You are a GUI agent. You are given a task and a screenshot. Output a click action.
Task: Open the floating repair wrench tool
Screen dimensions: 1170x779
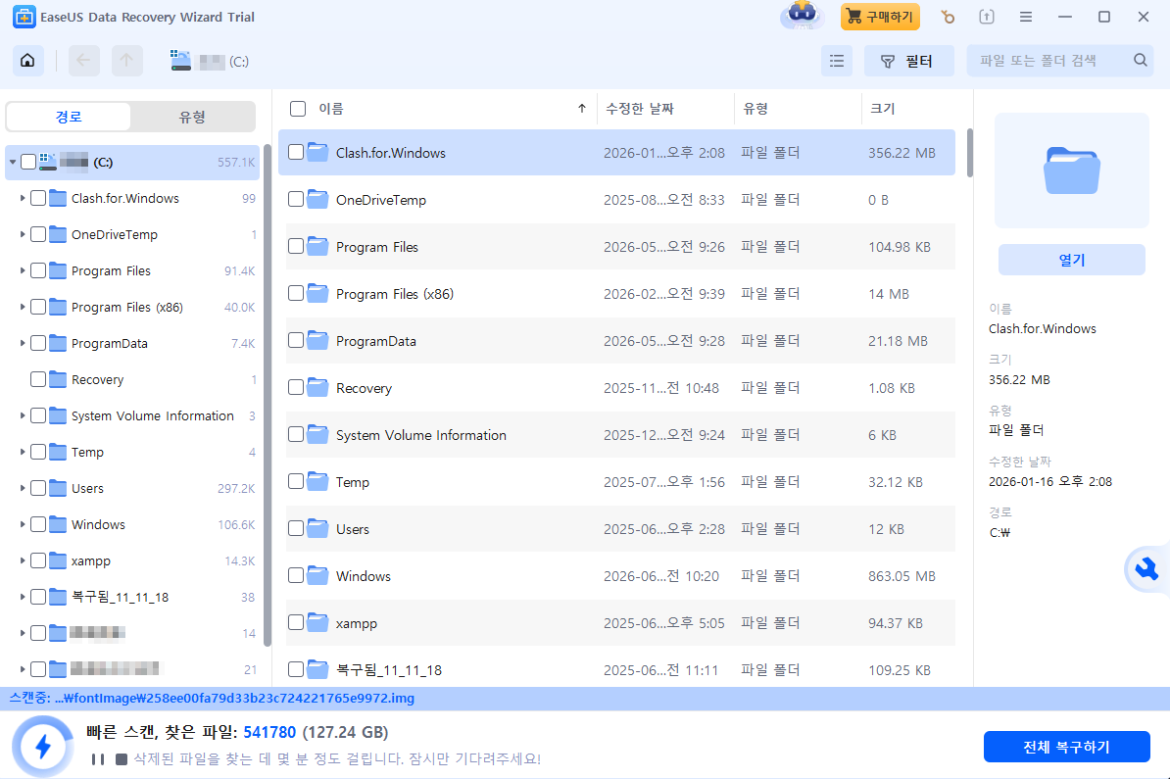pyautogui.click(x=1146, y=569)
